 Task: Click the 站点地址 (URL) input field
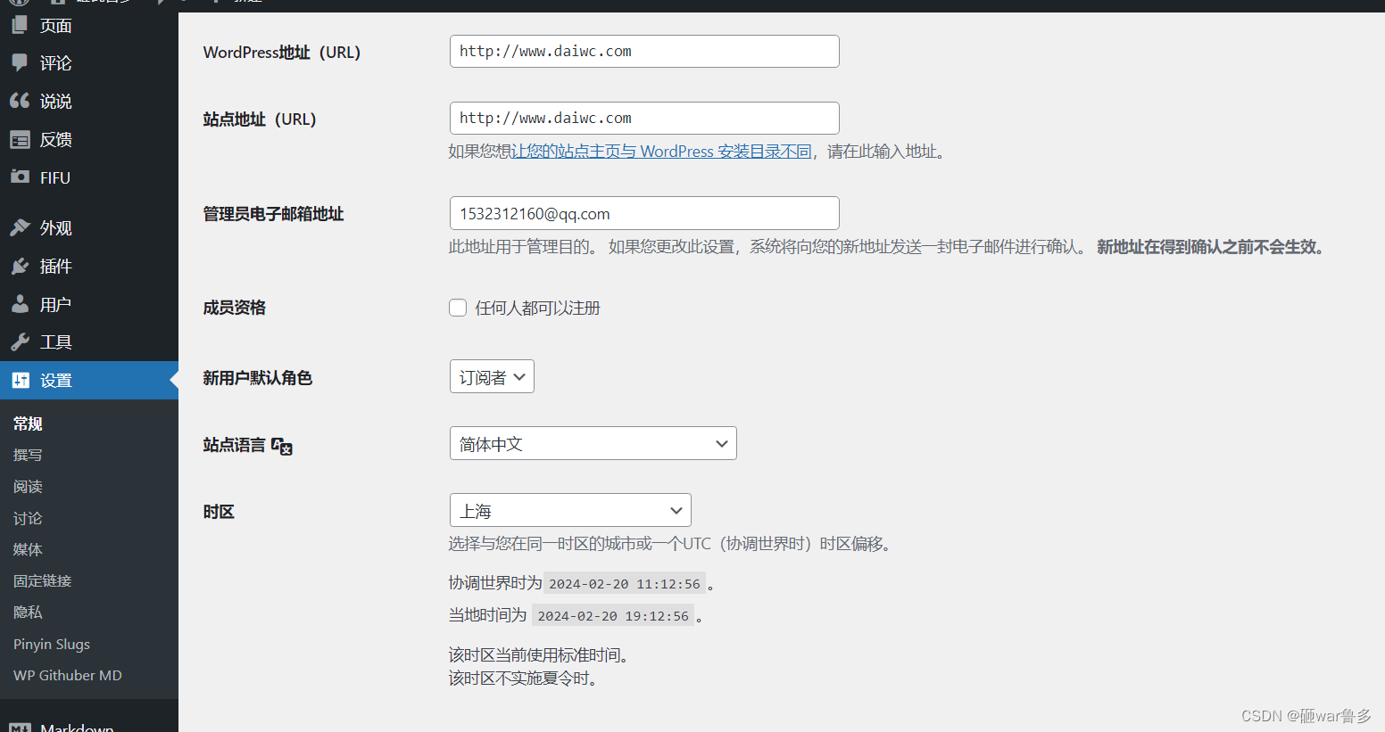click(644, 118)
